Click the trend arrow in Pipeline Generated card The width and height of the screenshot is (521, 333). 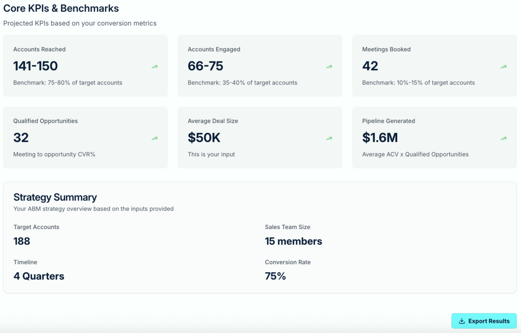[504, 138]
